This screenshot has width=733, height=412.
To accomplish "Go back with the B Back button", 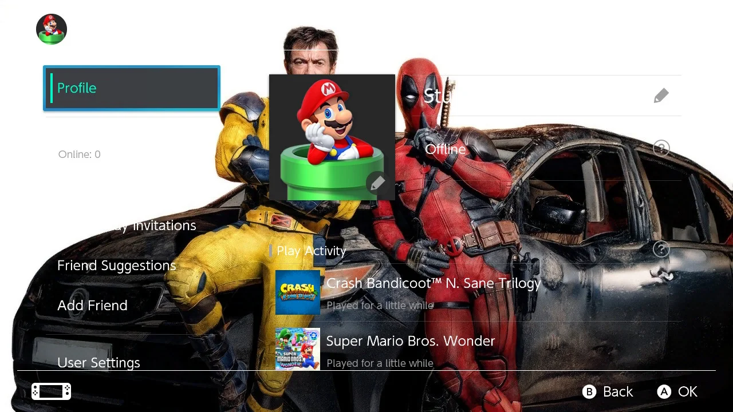I will click(x=608, y=391).
